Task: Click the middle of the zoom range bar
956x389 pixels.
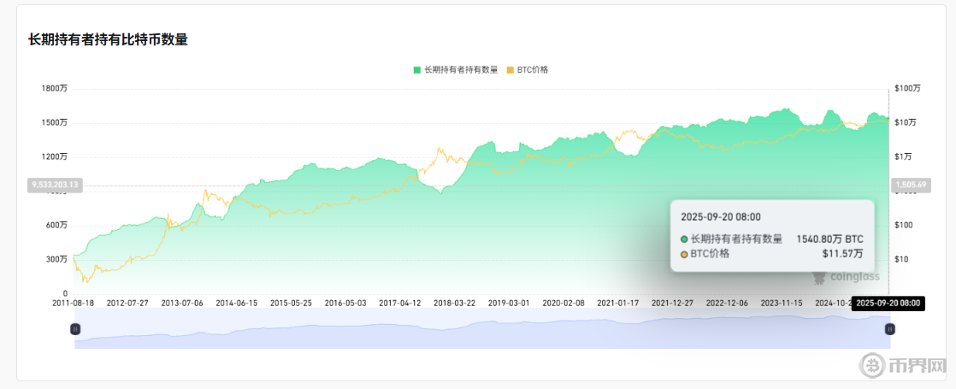Action: point(482,329)
